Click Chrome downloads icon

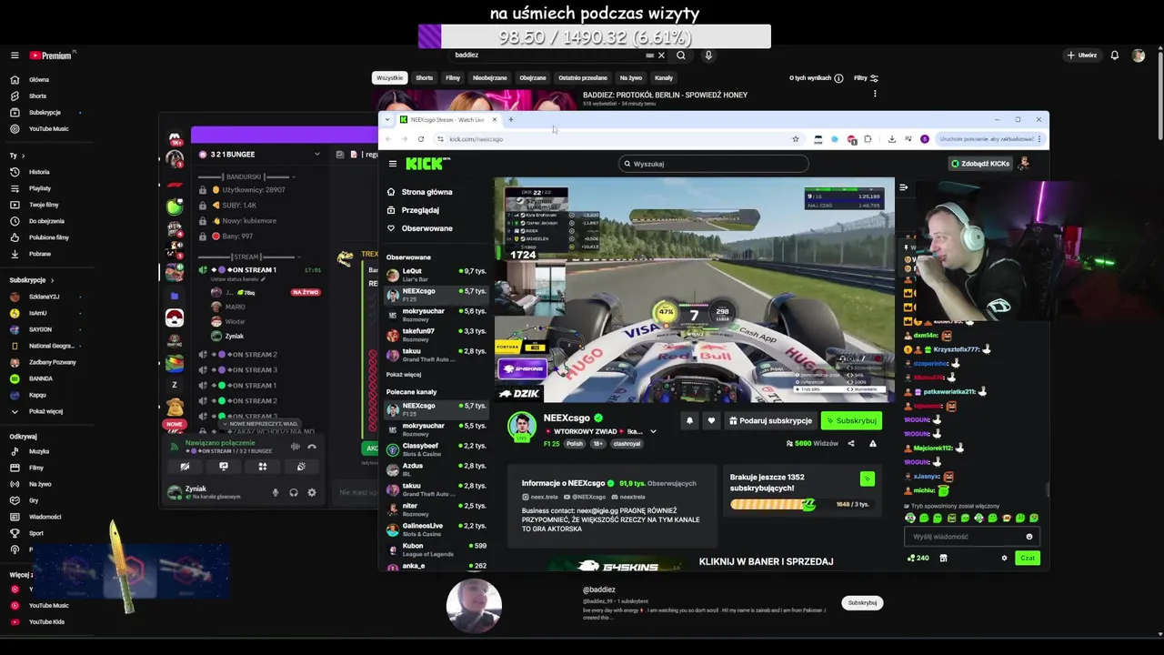click(891, 139)
